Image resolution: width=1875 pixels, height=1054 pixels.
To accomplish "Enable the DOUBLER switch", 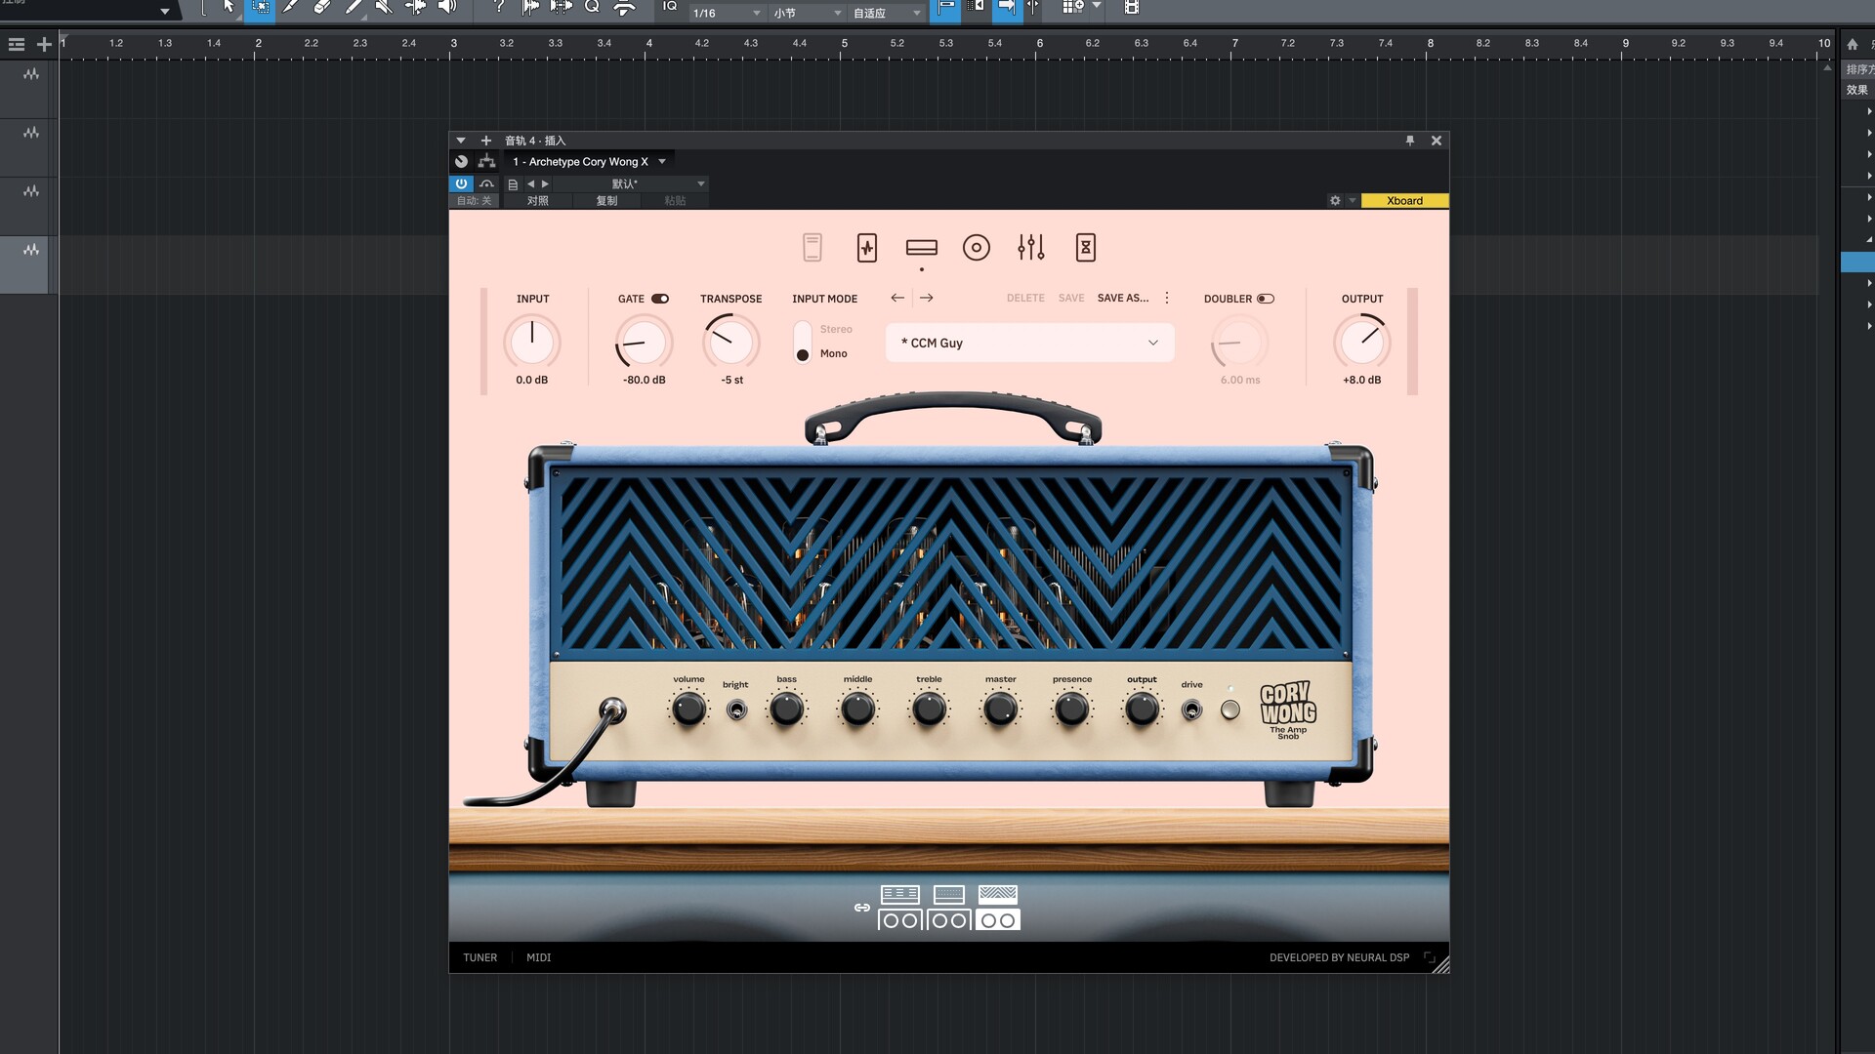I will tap(1265, 299).
